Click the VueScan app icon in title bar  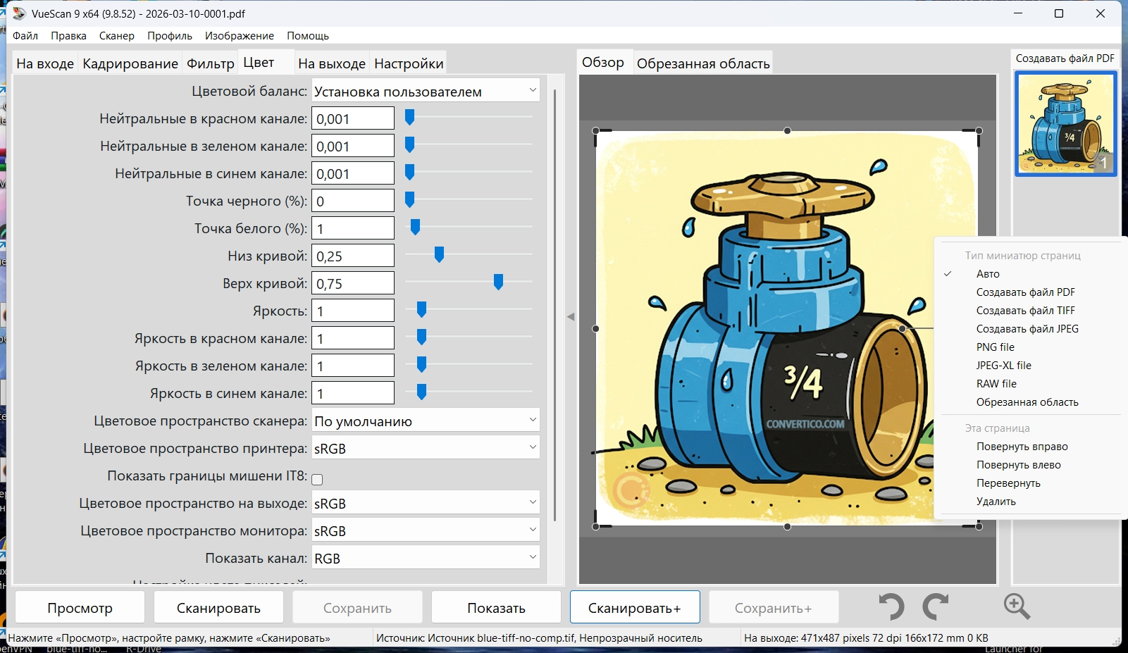[19, 13]
